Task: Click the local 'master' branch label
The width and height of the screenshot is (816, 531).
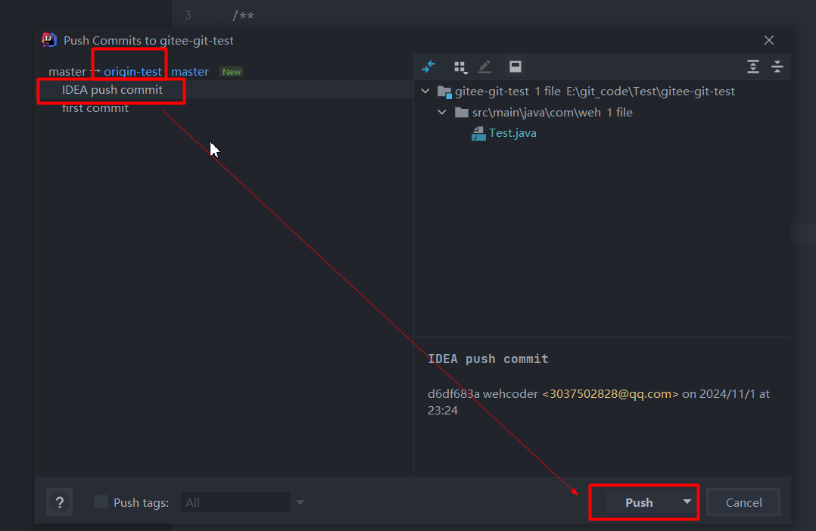Action: pos(67,72)
